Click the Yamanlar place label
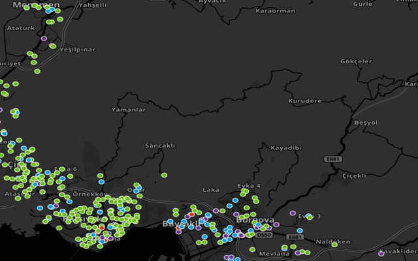Viewport: 418px width, 261px height. click(x=128, y=110)
